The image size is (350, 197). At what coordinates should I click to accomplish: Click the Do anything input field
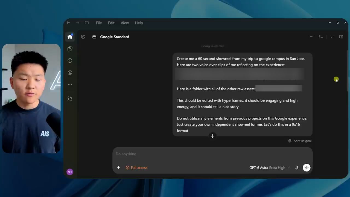pyautogui.click(x=212, y=154)
